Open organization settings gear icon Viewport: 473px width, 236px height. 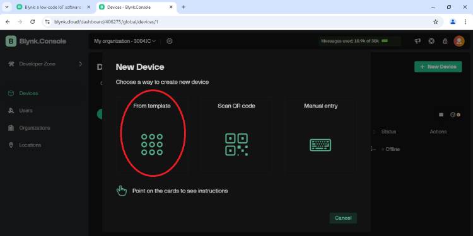pyautogui.click(x=170, y=41)
